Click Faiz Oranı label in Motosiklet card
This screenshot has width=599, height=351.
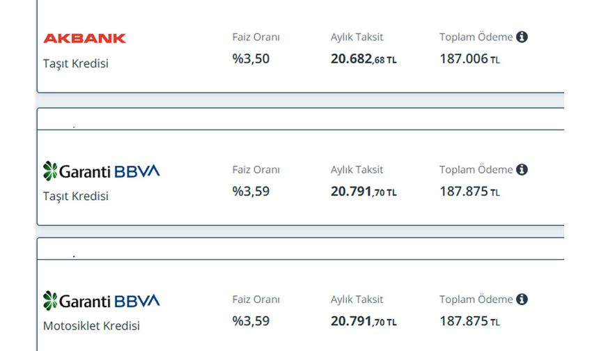click(x=256, y=299)
